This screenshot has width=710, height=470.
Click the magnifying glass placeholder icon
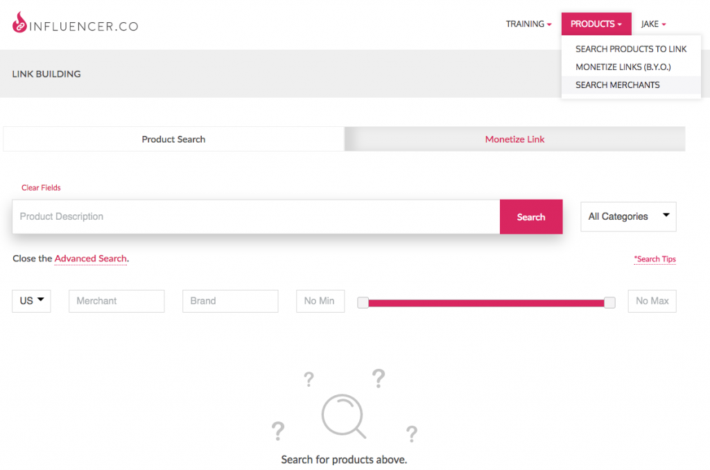click(x=343, y=416)
